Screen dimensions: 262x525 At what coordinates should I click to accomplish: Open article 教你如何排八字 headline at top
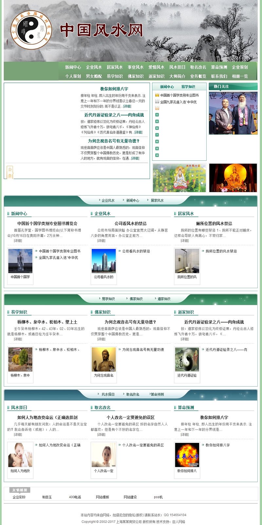pyautogui.click(x=114, y=89)
